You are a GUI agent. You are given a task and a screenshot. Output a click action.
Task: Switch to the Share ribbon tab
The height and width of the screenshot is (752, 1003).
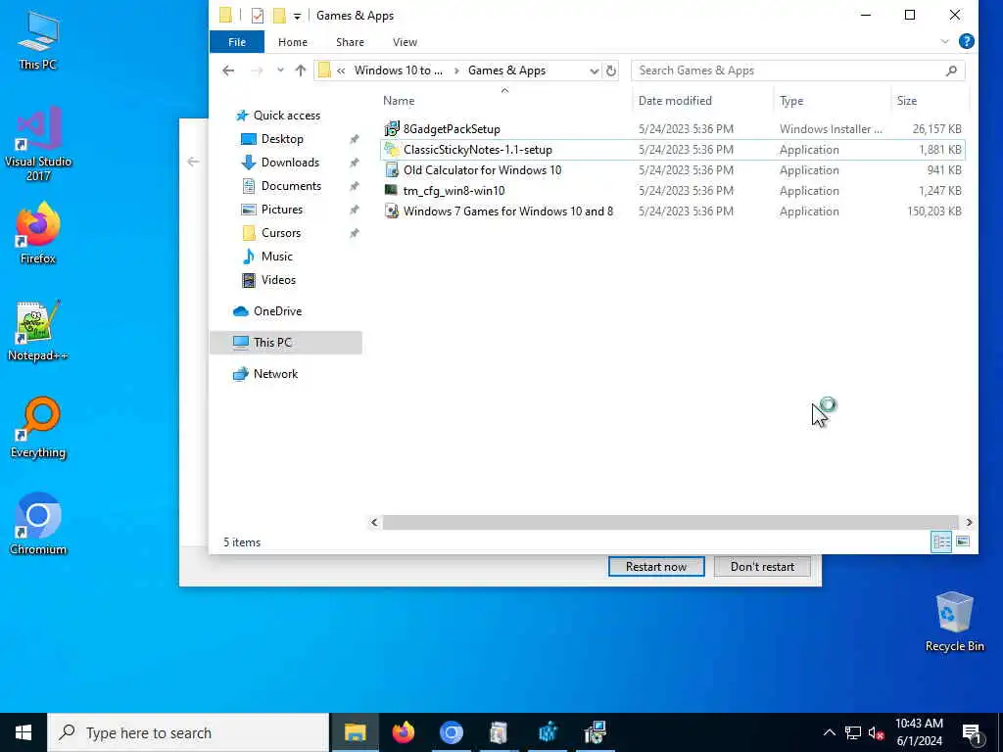350,42
